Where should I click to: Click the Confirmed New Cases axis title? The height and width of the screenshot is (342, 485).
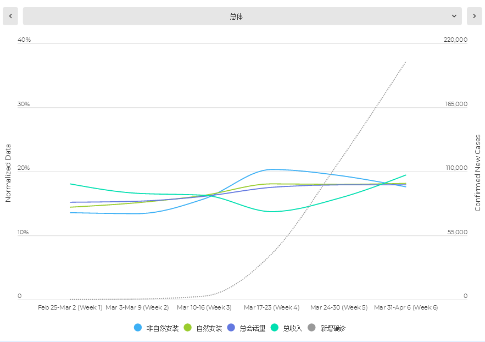[x=478, y=173]
